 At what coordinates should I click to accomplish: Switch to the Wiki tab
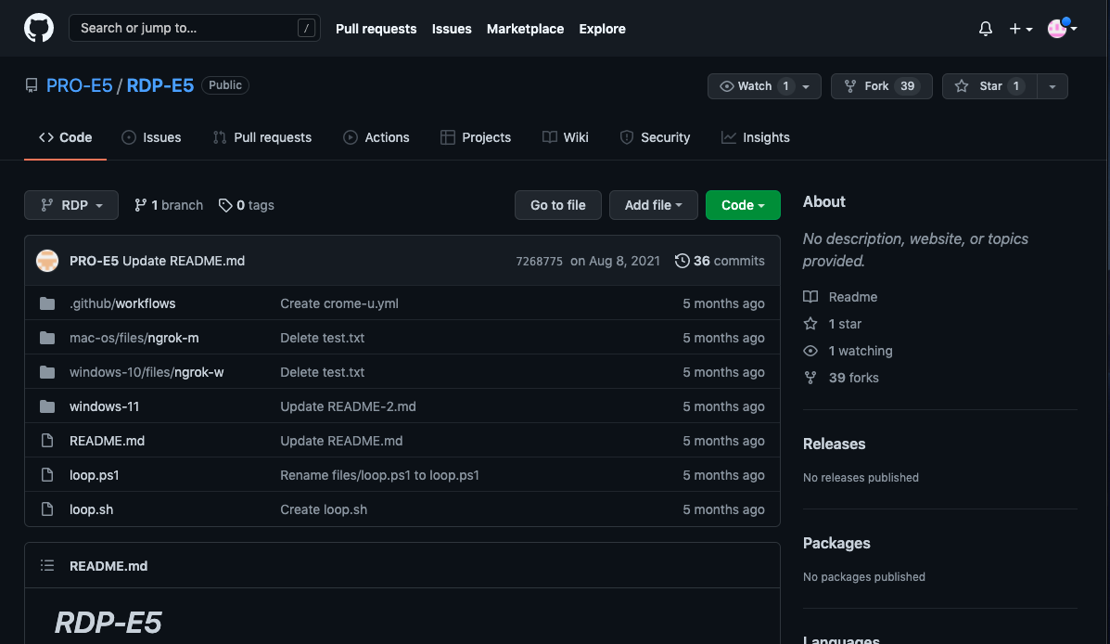pos(566,137)
